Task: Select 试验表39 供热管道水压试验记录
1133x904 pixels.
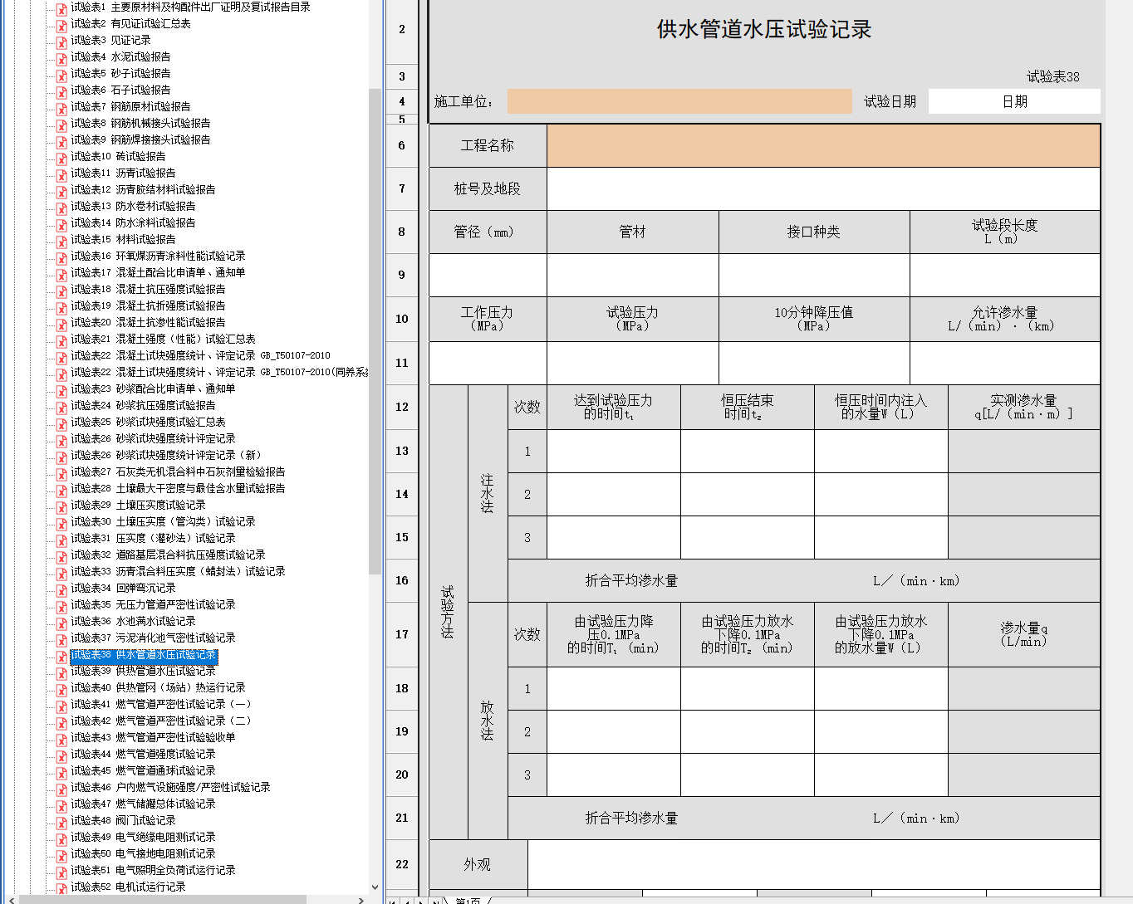Action: 143,671
